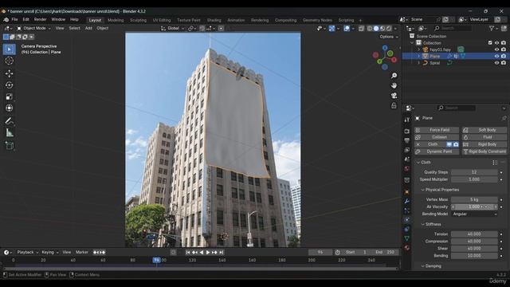Image resolution: width=510 pixels, height=287 pixels.
Task: Open the Material properties tab
Action: coord(407,248)
